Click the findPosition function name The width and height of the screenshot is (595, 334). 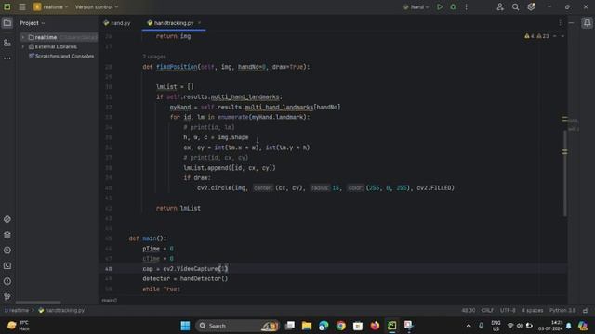(177, 67)
